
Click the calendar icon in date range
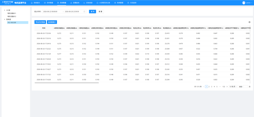click(x=84, y=12)
